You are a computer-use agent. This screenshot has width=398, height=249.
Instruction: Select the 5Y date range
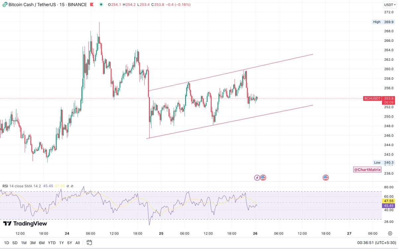pyautogui.click(x=69, y=243)
